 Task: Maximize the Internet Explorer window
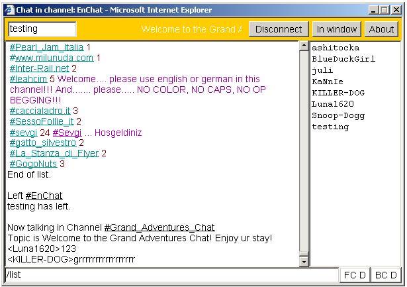tap(384, 10)
